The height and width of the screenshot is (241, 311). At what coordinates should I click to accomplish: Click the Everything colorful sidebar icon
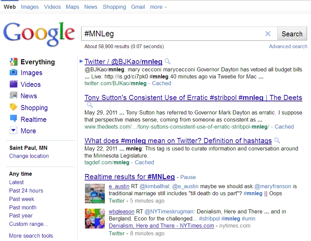pyautogui.click(x=13, y=62)
